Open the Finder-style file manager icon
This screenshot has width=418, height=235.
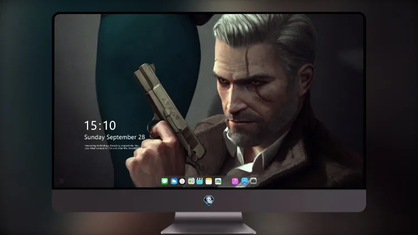(x=191, y=182)
